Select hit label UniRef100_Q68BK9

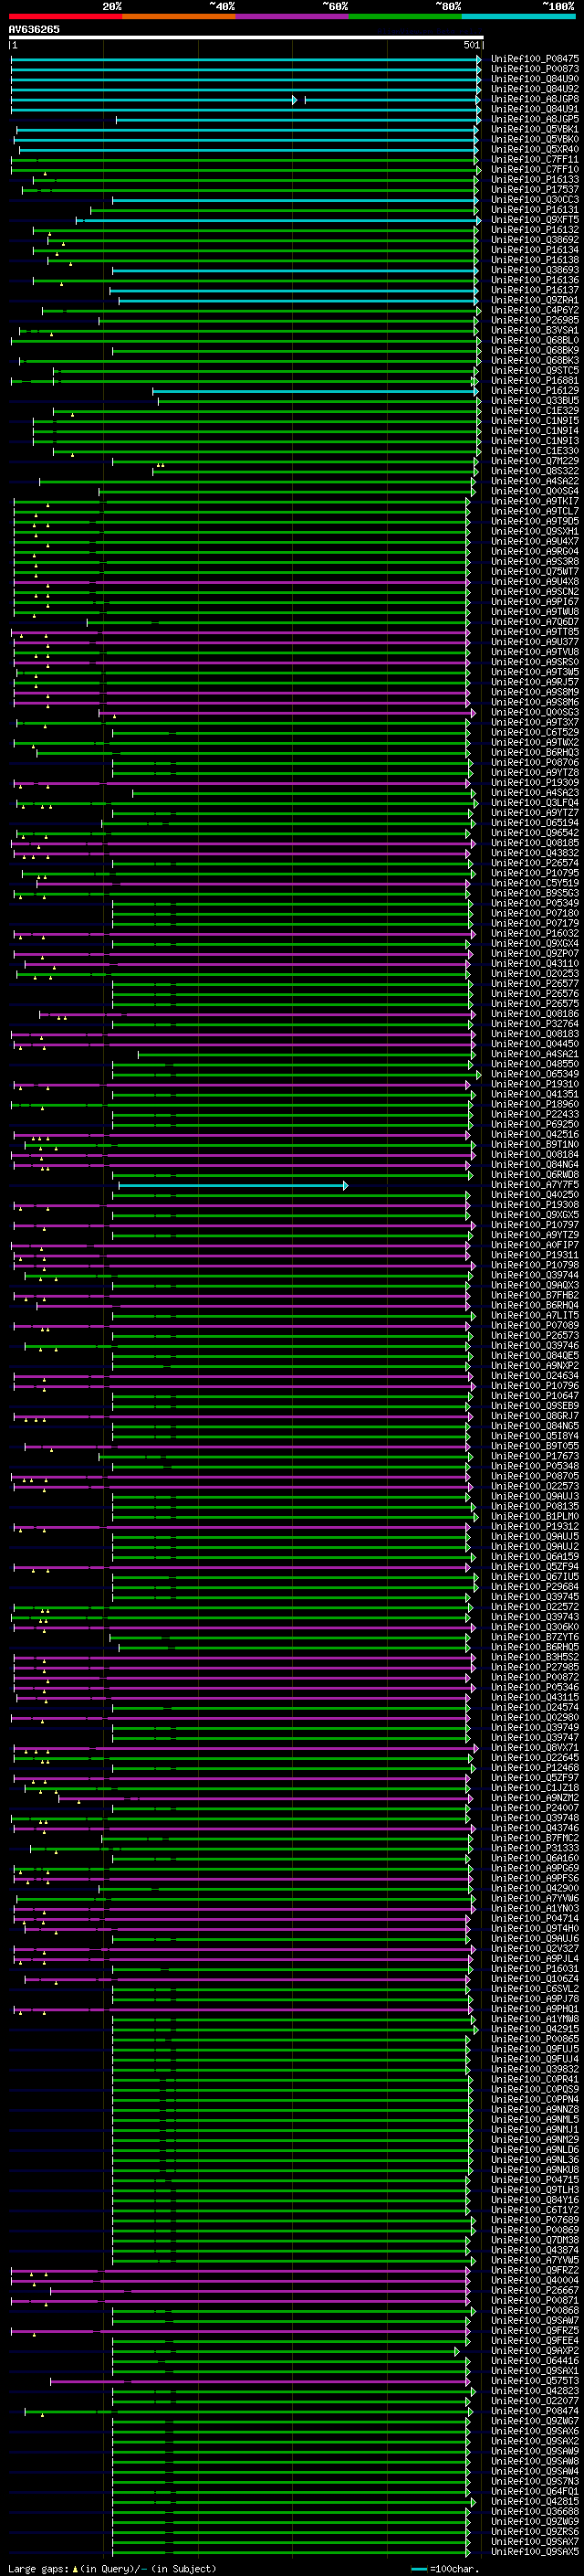535,350
